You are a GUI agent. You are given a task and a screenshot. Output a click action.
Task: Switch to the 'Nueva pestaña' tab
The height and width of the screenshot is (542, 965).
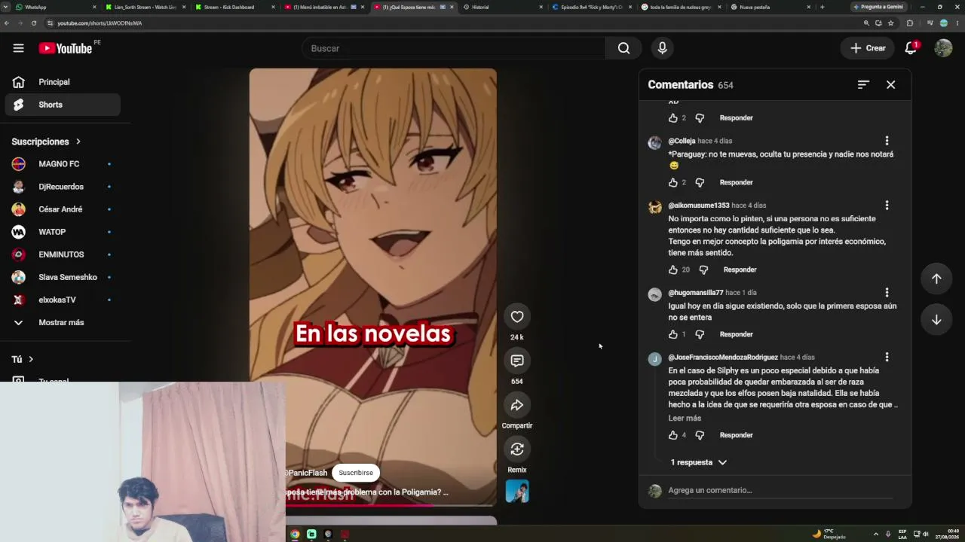[x=770, y=7]
